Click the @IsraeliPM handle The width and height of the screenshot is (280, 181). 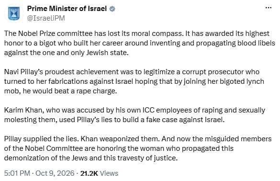pyautogui.click(x=46, y=18)
